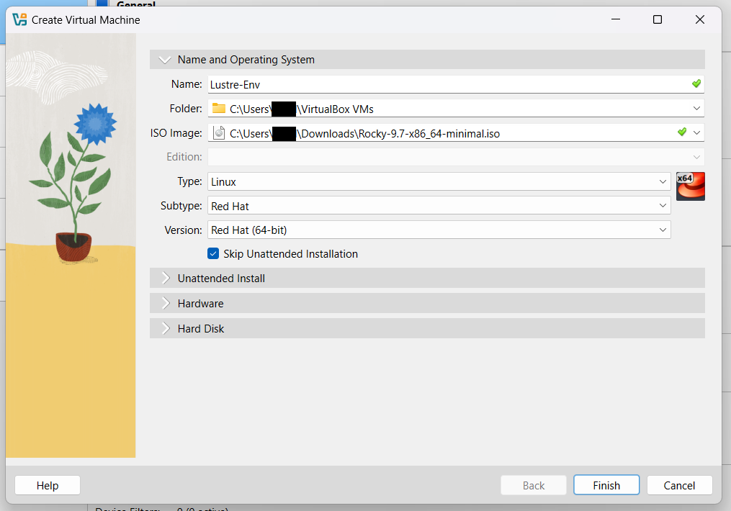731x511 pixels.
Task: Click the VirtualBox logo in title bar
Action: (x=19, y=19)
